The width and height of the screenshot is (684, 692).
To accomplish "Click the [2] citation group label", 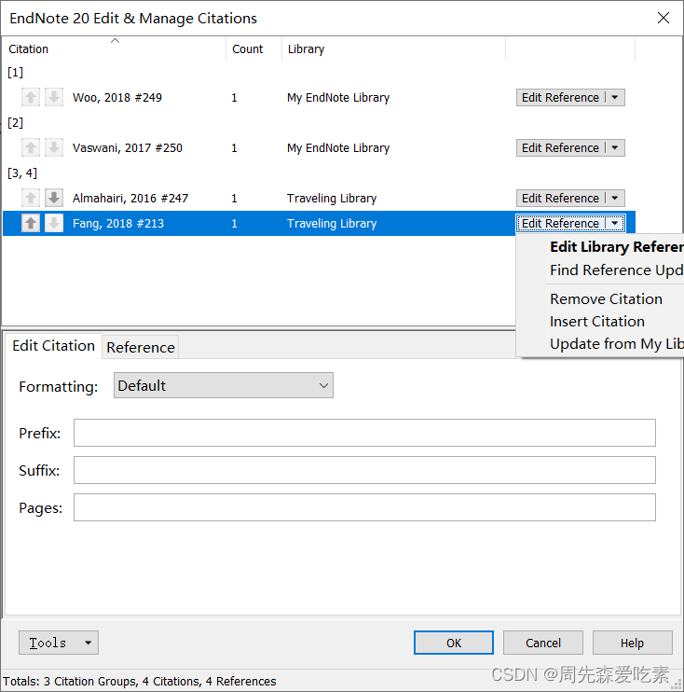I will (x=16, y=123).
